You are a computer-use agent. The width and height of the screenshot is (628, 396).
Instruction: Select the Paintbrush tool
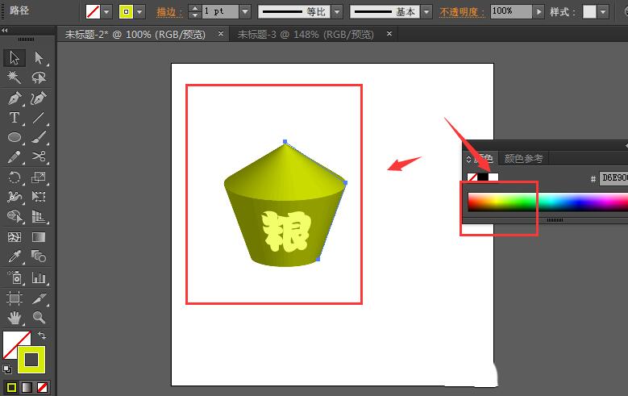coord(39,137)
